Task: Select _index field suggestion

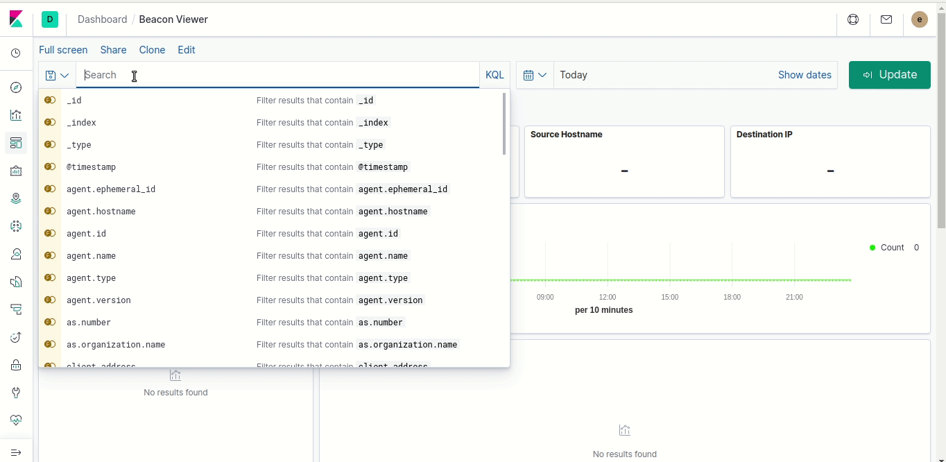Action: click(270, 122)
